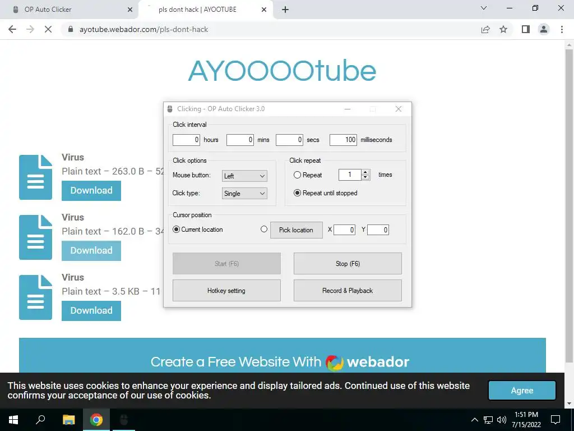This screenshot has height=431, width=574.
Task: Click the browser address bar URL
Action: [x=144, y=29]
